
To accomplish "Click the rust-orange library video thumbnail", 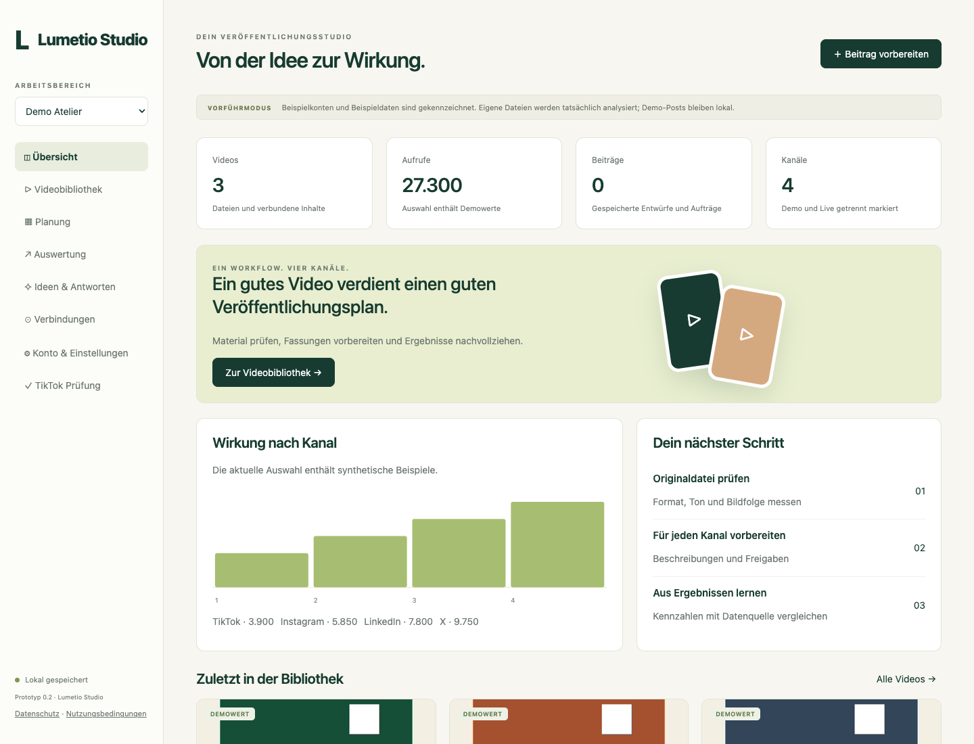I will 569,722.
